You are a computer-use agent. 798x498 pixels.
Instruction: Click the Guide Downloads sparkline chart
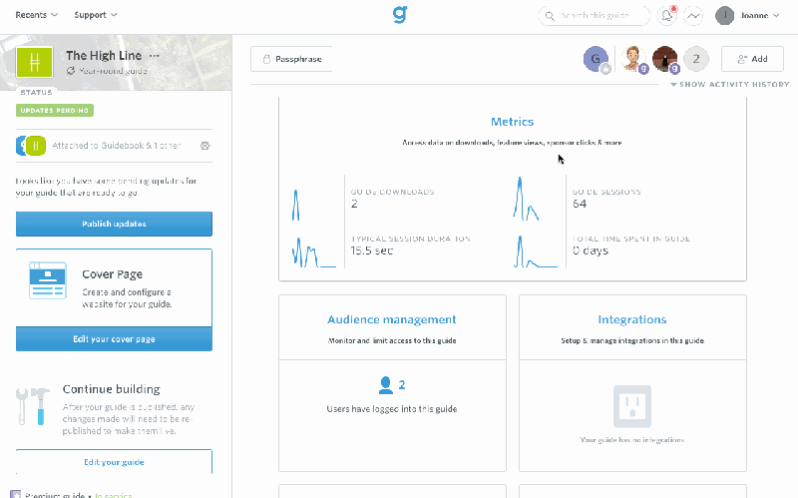point(295,205)
